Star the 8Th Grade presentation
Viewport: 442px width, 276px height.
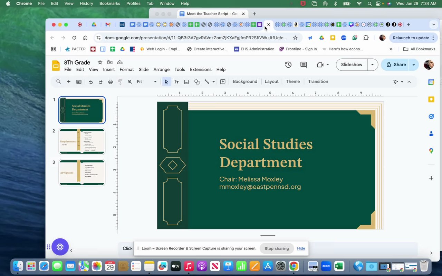[100, 62]
